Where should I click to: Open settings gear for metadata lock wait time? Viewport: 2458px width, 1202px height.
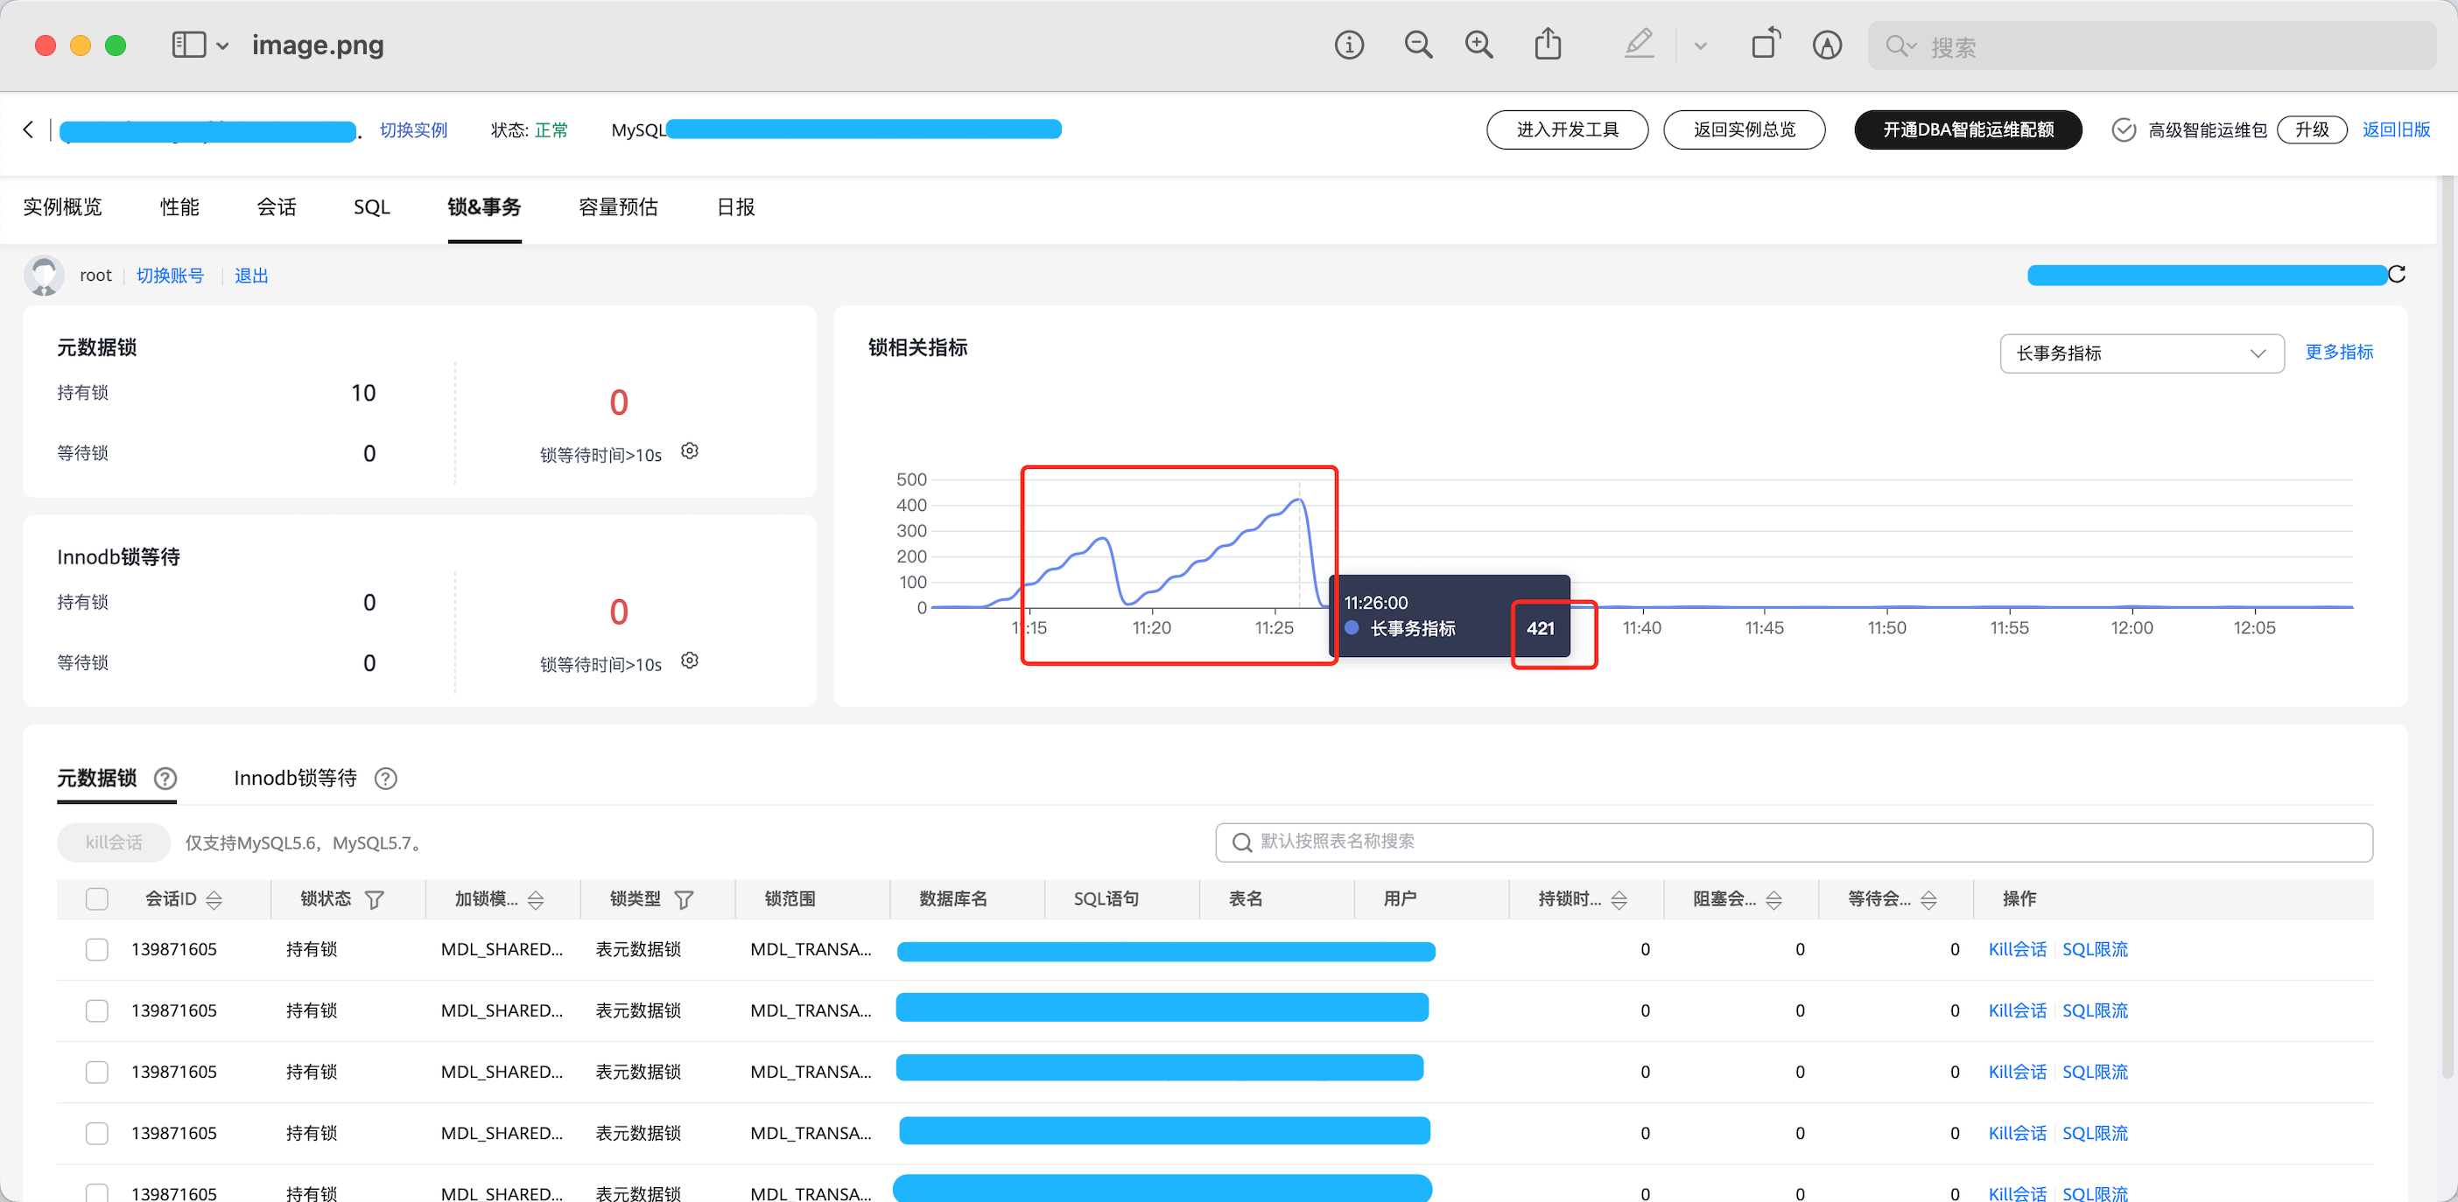pos(690,451)
